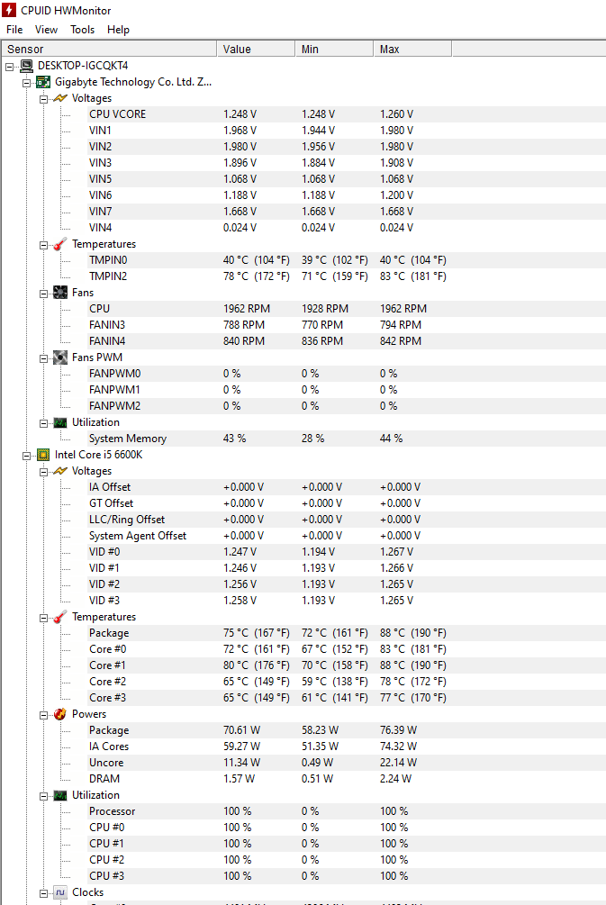Collapse the Intel Core i5 6600K node
606x905 pixels.
click(27, 455)
